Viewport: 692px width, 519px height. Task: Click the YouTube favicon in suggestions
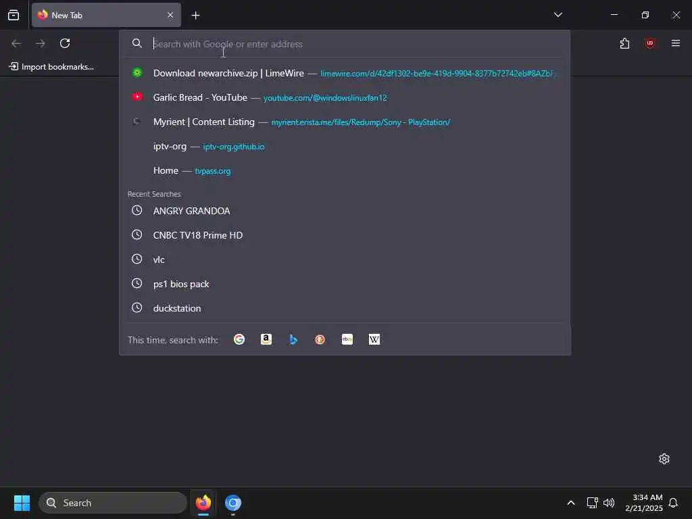click(x=137, y=97)
